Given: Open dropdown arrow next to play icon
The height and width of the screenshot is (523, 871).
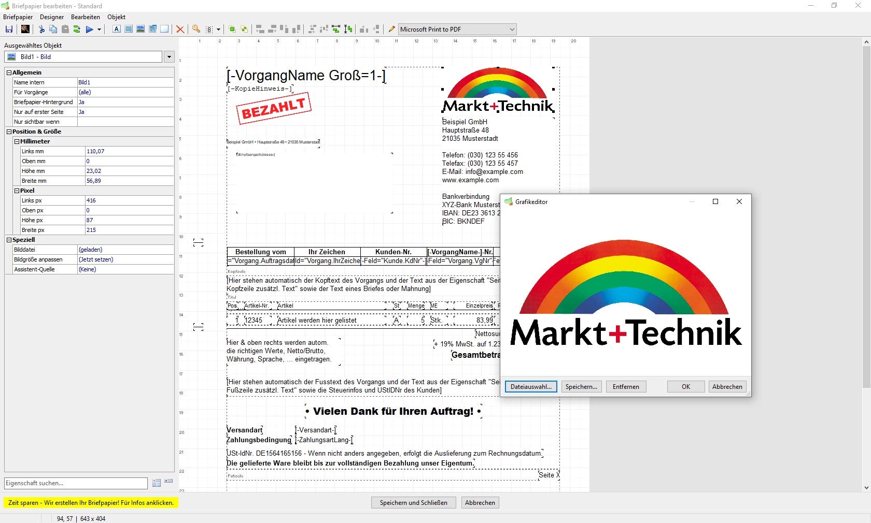Looking at the screenshot, I should (x=99, y=30).
